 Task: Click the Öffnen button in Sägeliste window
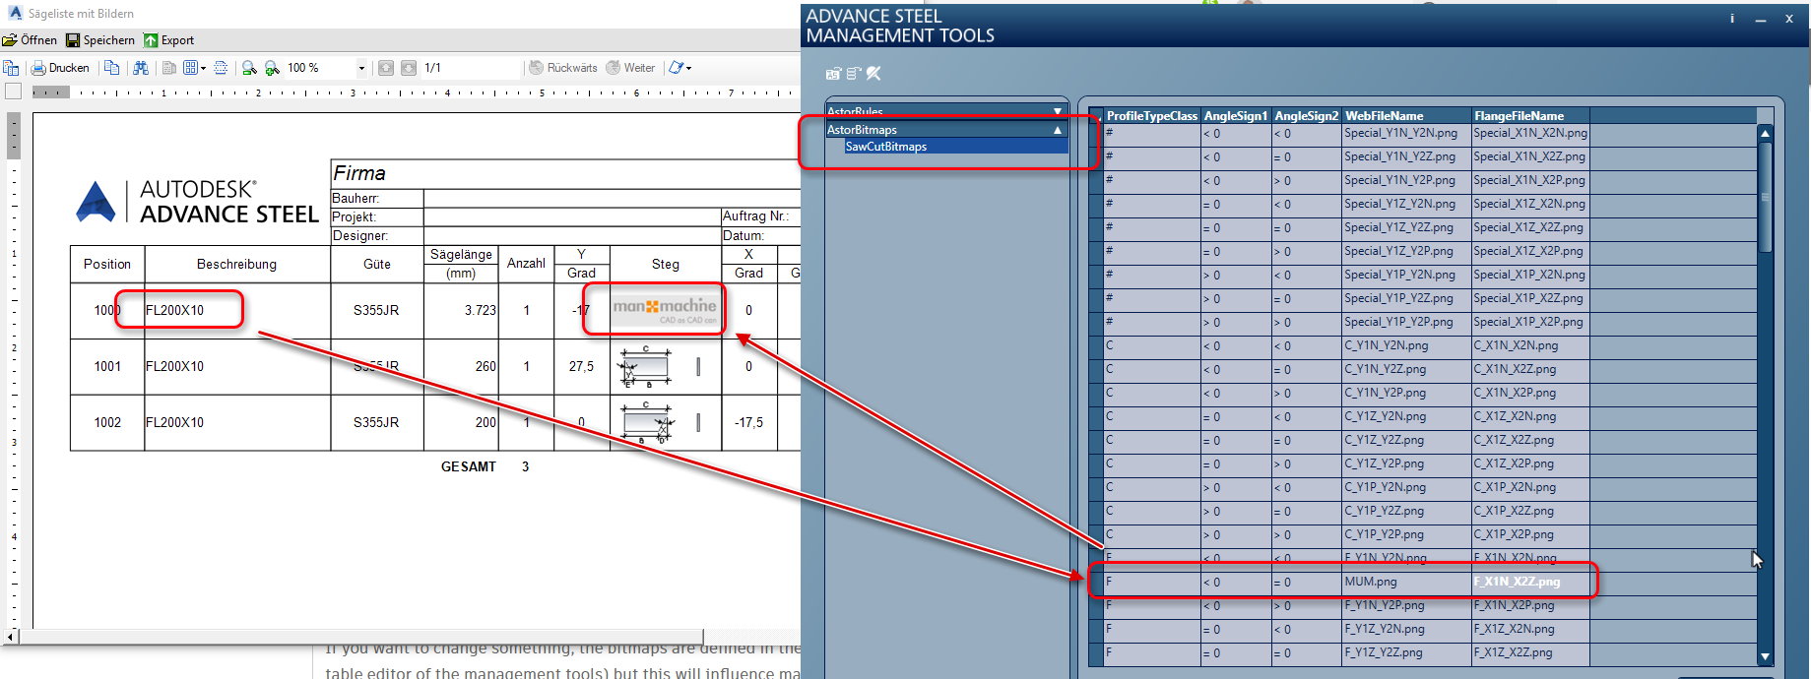click(30, 40)
